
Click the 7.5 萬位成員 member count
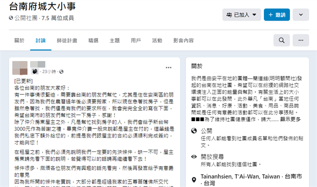(58, 18)
